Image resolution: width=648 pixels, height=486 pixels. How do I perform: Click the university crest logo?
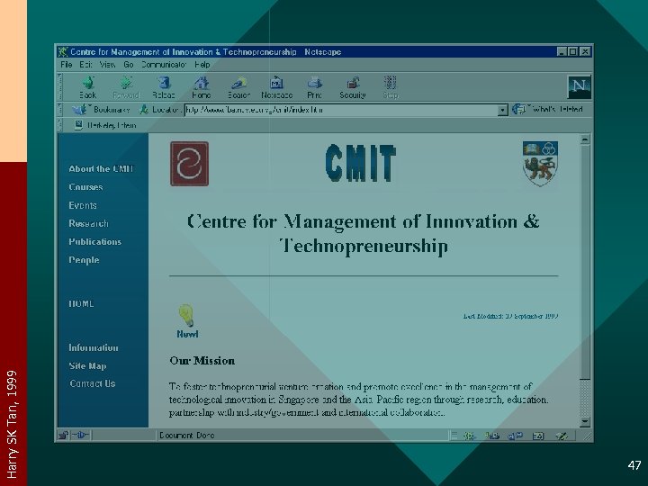540,163
